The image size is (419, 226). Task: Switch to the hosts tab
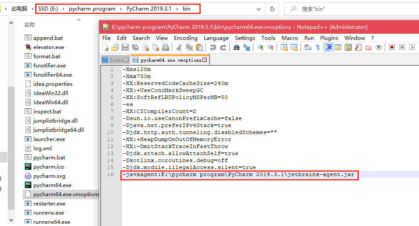click(116, 60)
